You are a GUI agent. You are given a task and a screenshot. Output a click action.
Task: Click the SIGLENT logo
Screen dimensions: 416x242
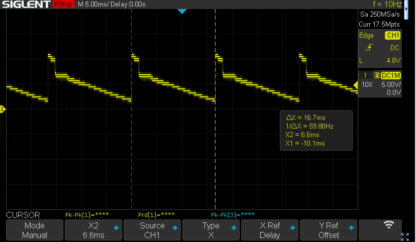[26, 4]
